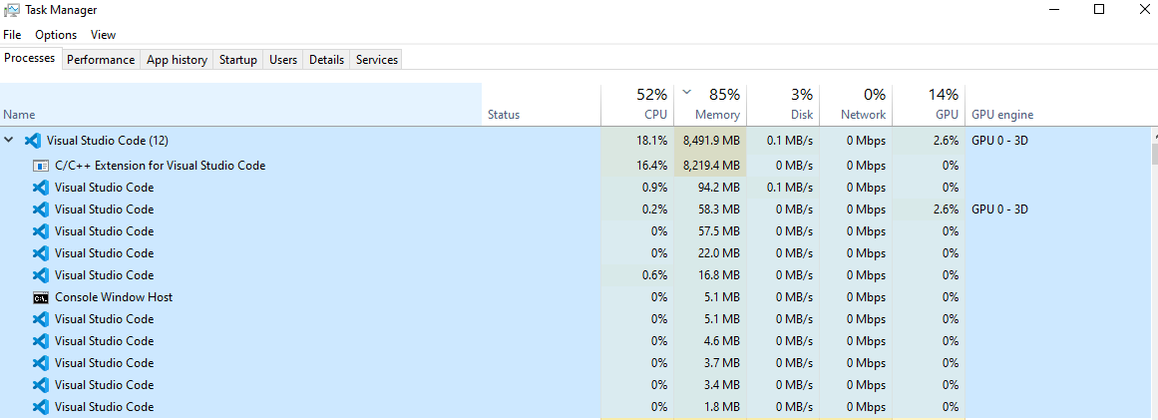Switch to the Details tab

[x=327, y=60]
